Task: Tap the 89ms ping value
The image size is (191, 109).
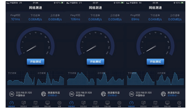Action: (x=135, y=19)
